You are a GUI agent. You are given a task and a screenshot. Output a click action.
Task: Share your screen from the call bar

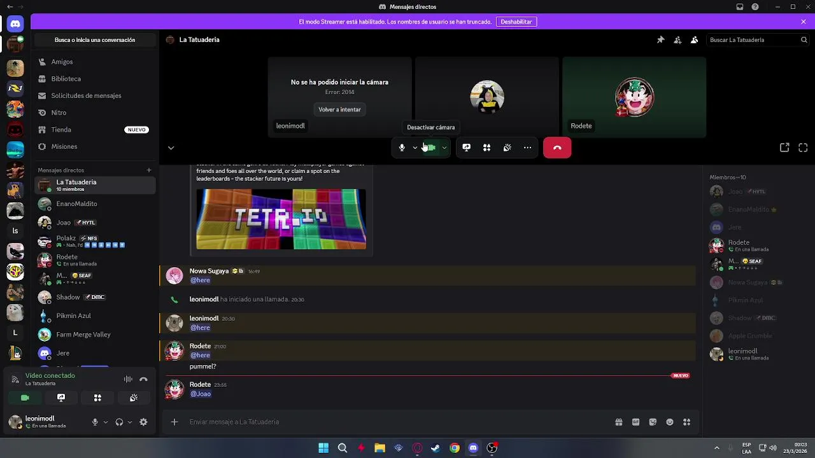pos(467,148)
